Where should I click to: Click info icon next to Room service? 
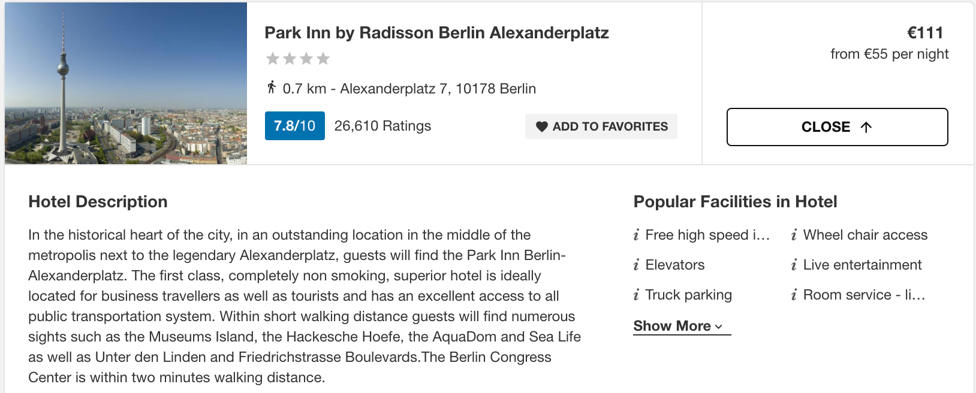point(794,295)
